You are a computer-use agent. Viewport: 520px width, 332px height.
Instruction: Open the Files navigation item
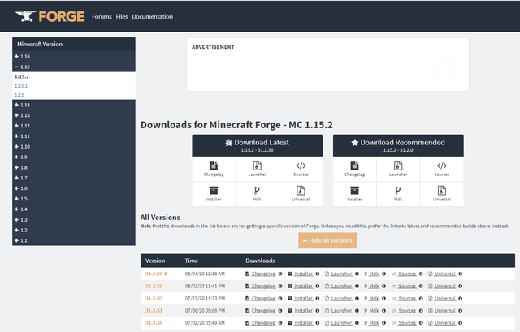(x=122, y=16)
